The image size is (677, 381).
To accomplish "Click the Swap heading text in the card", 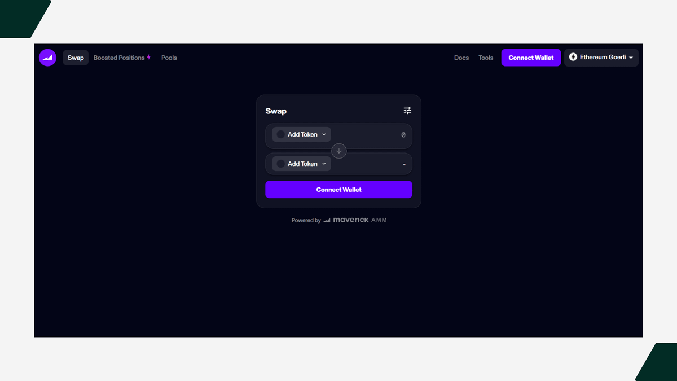I will coord(276,111).
